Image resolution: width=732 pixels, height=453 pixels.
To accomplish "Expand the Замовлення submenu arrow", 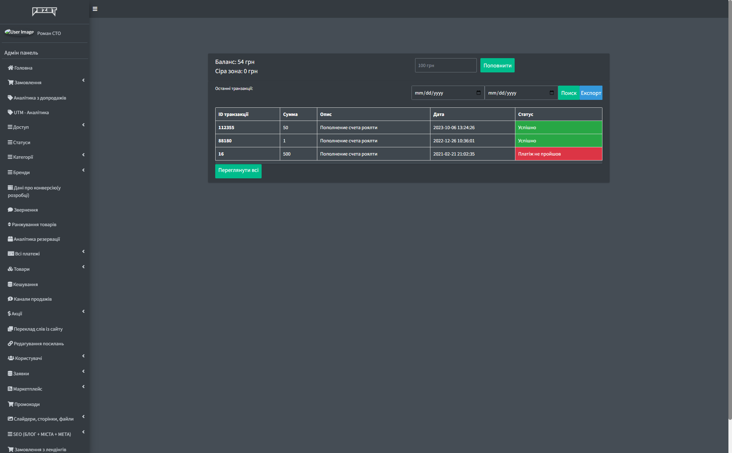I will pos(84,80).
